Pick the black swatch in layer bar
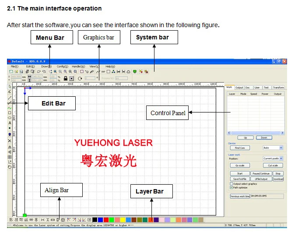 tap(95, 220)
